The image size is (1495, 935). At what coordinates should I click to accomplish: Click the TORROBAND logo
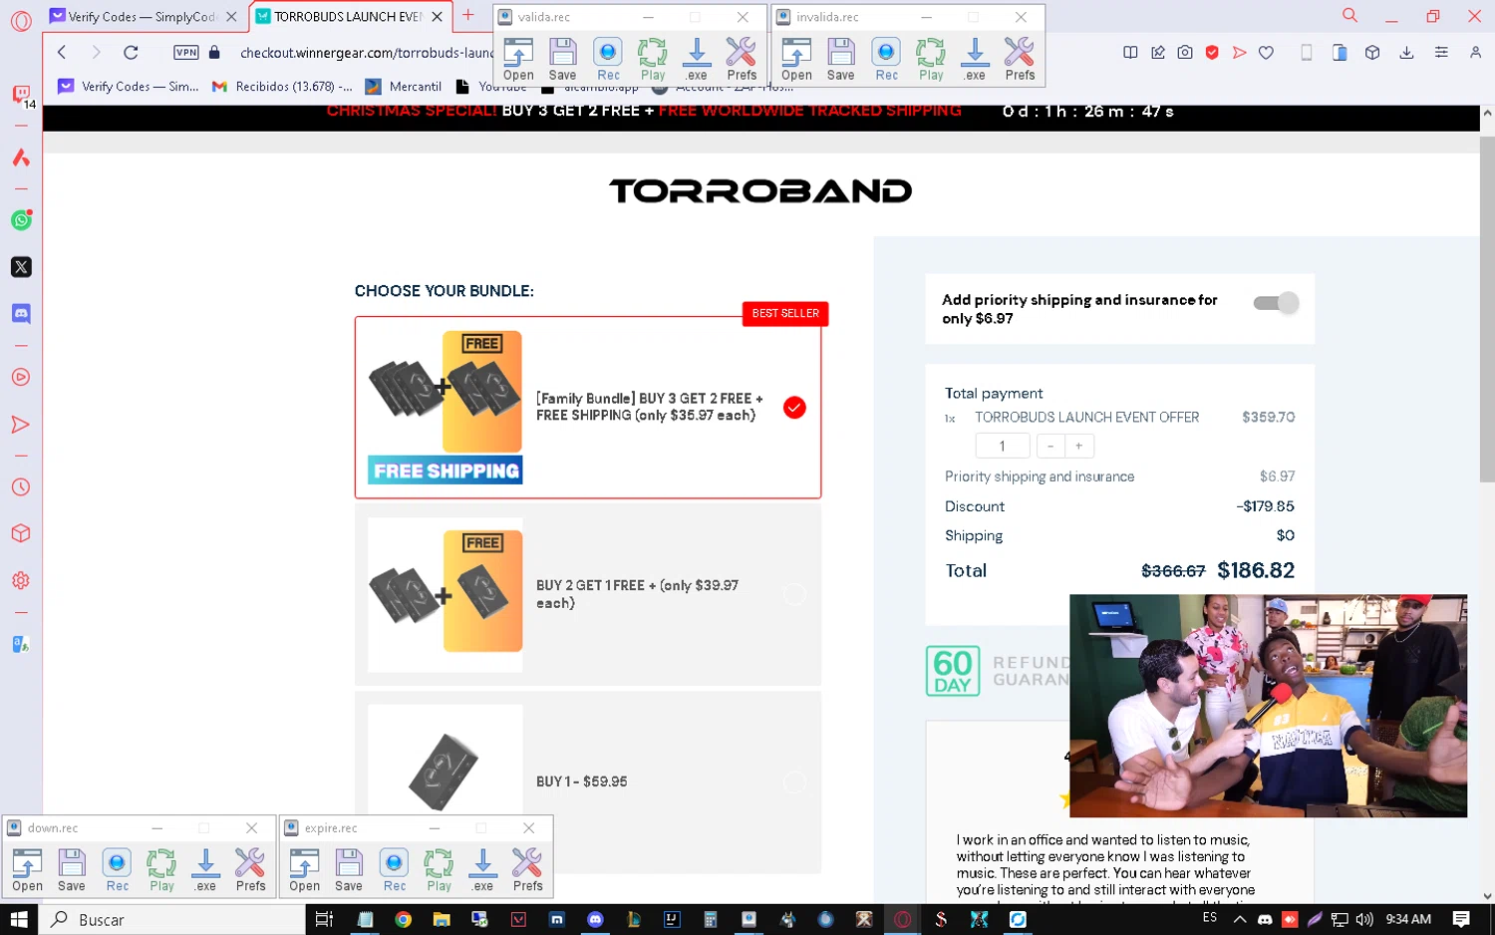tap(760, 191)
